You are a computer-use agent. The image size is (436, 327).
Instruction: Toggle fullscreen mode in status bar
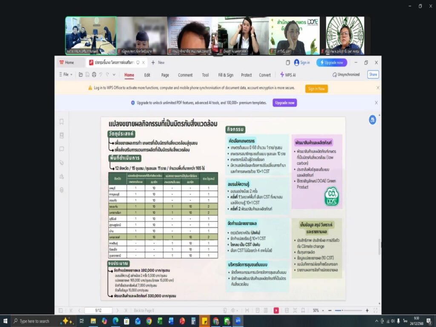tap(375, 310)
